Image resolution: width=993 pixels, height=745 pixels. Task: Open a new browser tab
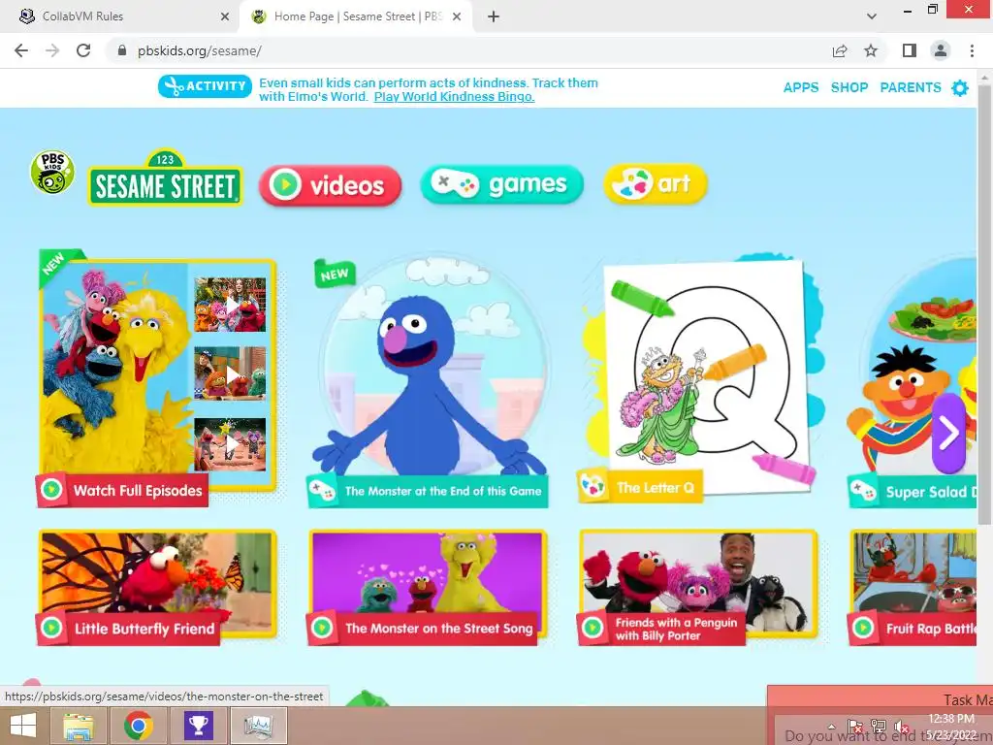494,16
